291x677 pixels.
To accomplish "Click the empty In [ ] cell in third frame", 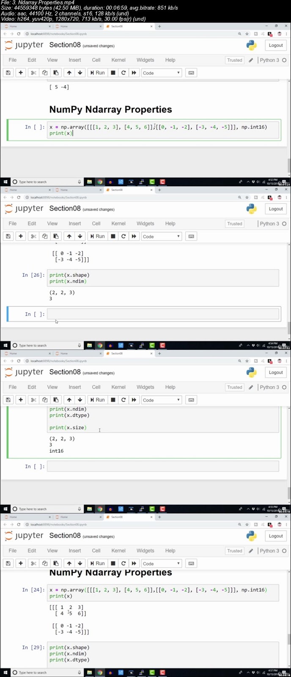I will click(x=163, y=466).
